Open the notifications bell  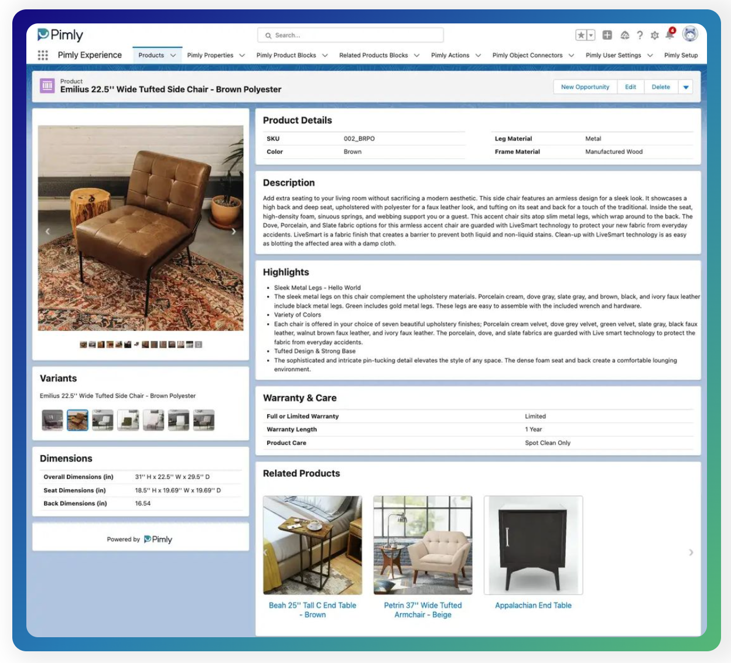[669, 35]
